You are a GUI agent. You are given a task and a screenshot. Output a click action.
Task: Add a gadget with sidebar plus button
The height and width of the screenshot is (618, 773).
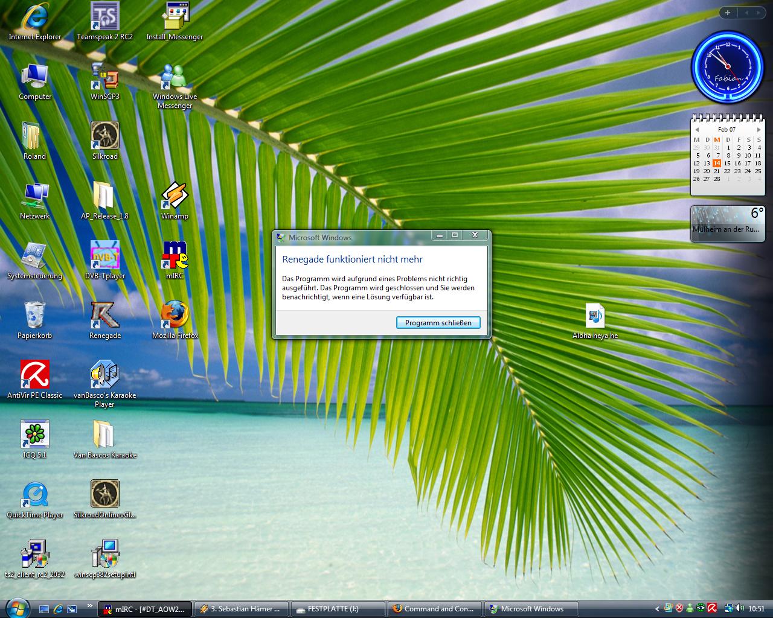point(728,13)
